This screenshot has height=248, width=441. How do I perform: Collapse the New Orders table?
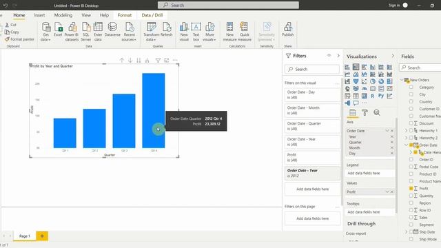click(402, 80)
